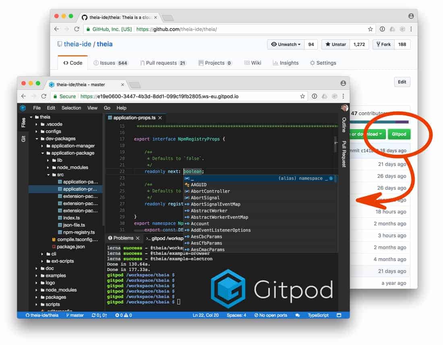Click the back arrow in the Gitpod browser window
The width and height of the screenshot is (443, 345).
[x=23, y=96]
